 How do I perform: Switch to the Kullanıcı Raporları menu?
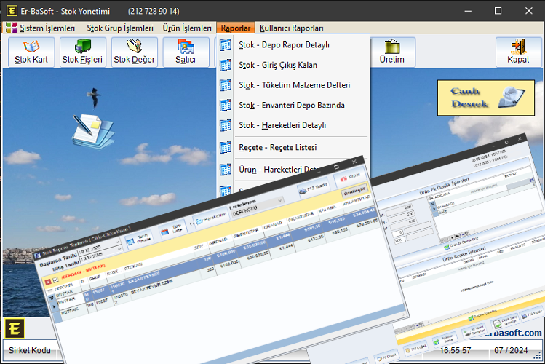291,28
